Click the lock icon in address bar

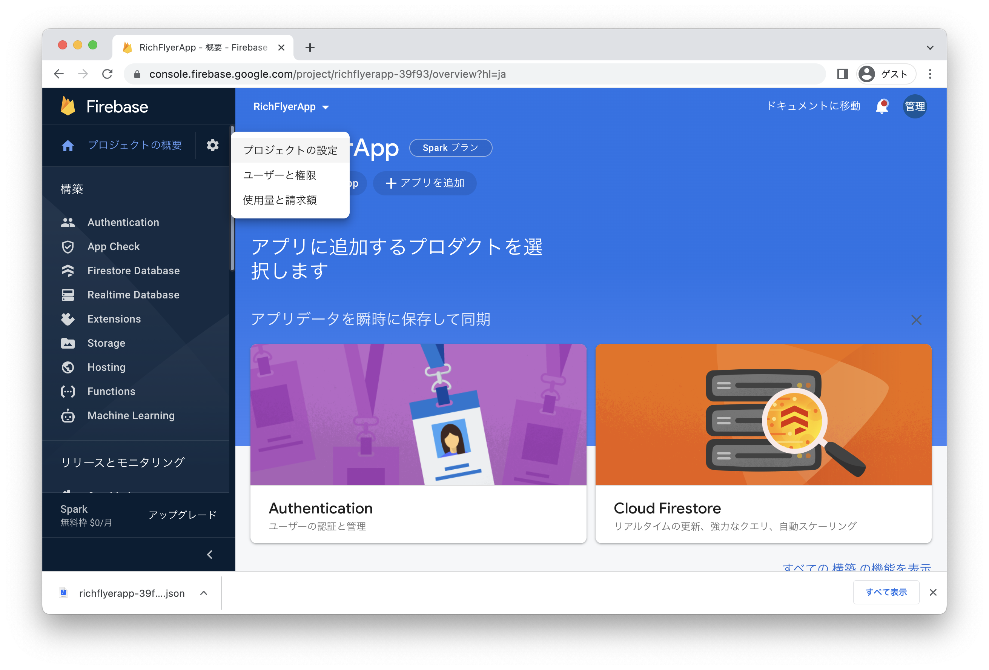click(x=137, y=74)
